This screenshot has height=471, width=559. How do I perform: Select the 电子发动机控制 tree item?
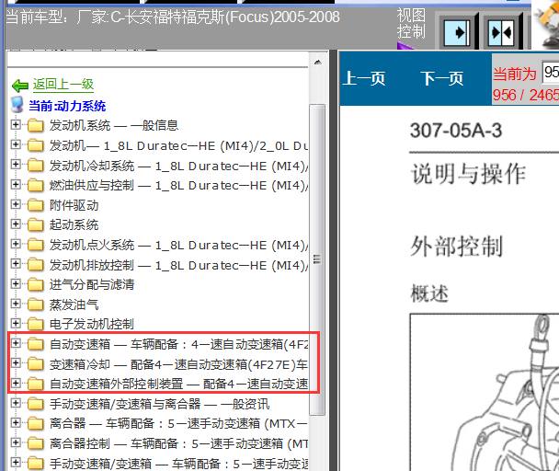tap(92, 324)
